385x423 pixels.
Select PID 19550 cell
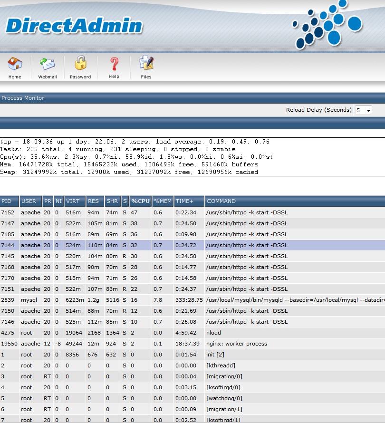pos(9,344)
